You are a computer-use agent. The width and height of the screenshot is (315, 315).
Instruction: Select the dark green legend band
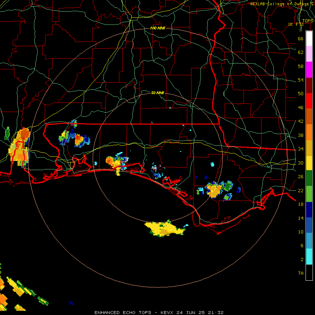[309, 178]
